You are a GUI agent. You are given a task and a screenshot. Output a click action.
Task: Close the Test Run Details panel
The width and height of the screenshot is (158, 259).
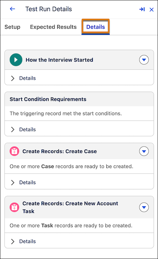click(x=151, y=10)
